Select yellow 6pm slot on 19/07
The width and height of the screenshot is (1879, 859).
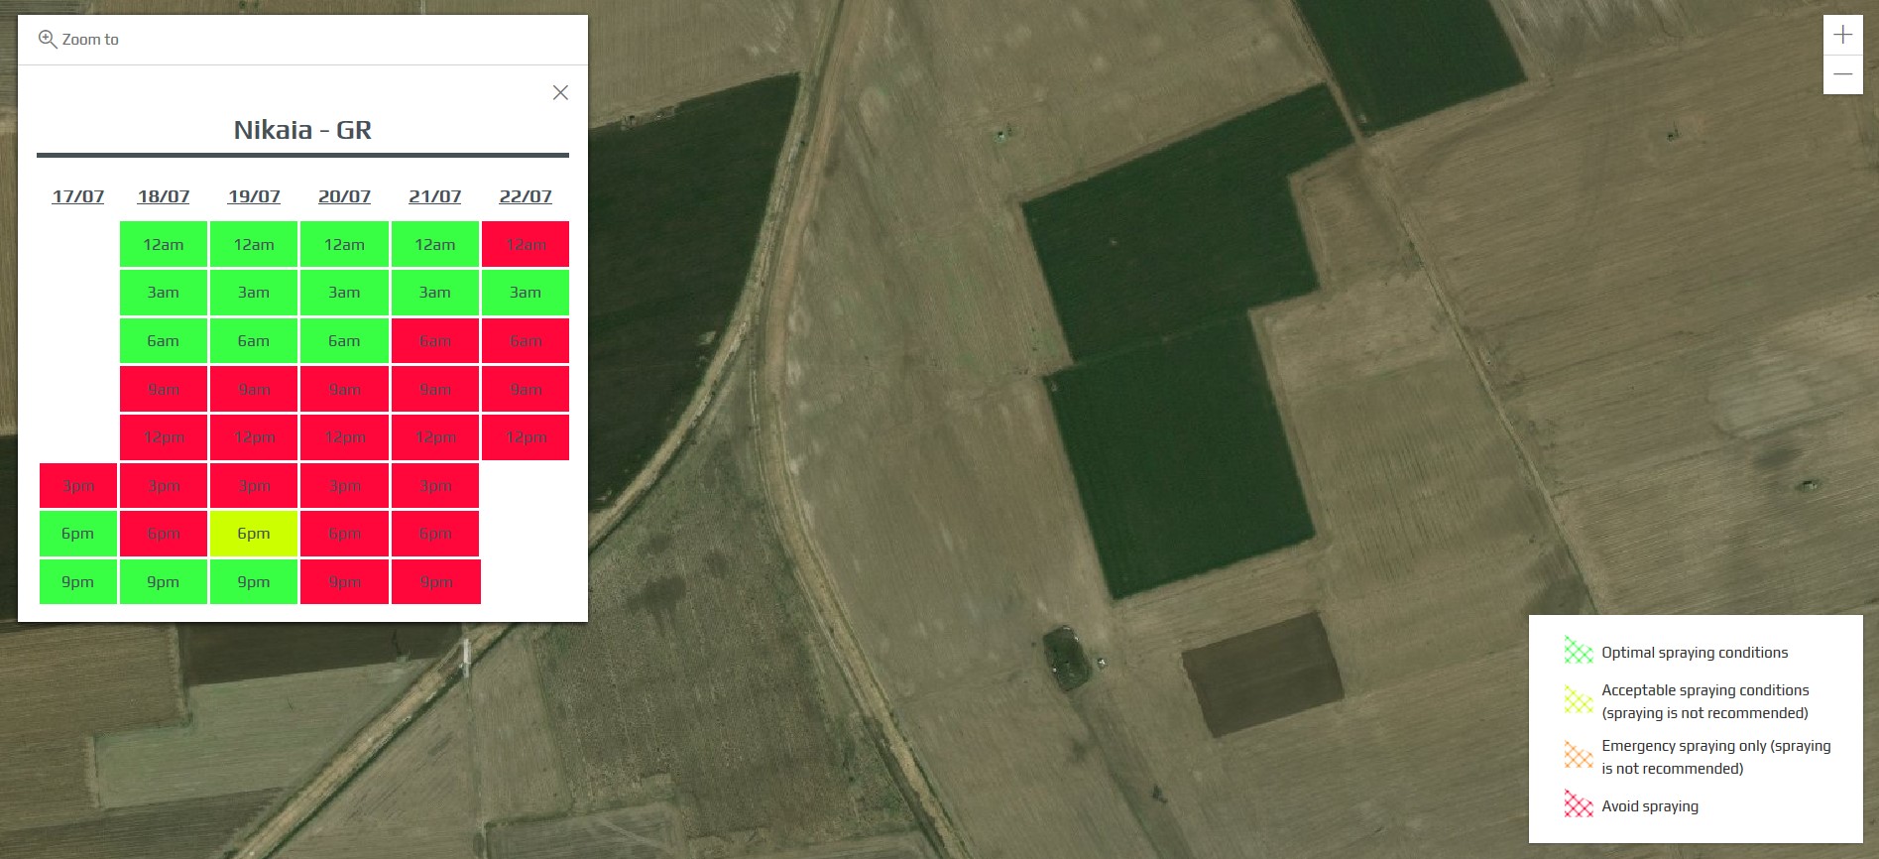(254, 534)
